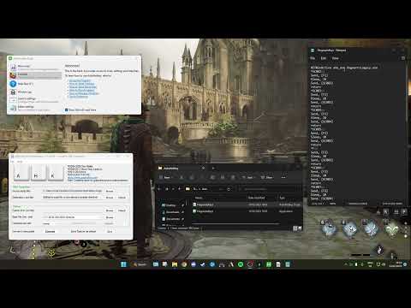Browse for destination exe file in Ahk2Exe

(x=110, y=198)
